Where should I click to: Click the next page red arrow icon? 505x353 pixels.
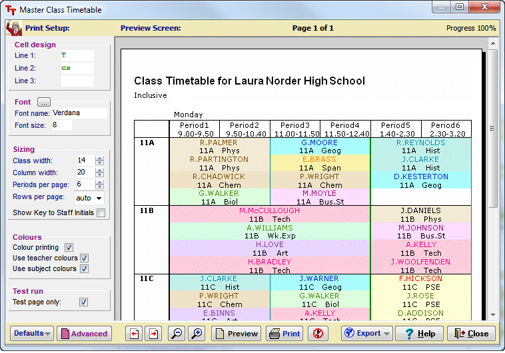154,334
